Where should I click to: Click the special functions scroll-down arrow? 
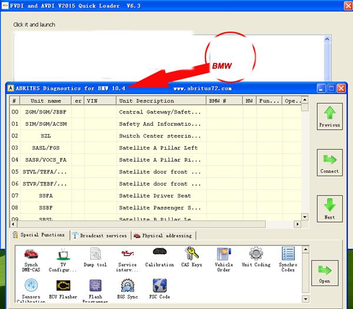tap(305, 299)
